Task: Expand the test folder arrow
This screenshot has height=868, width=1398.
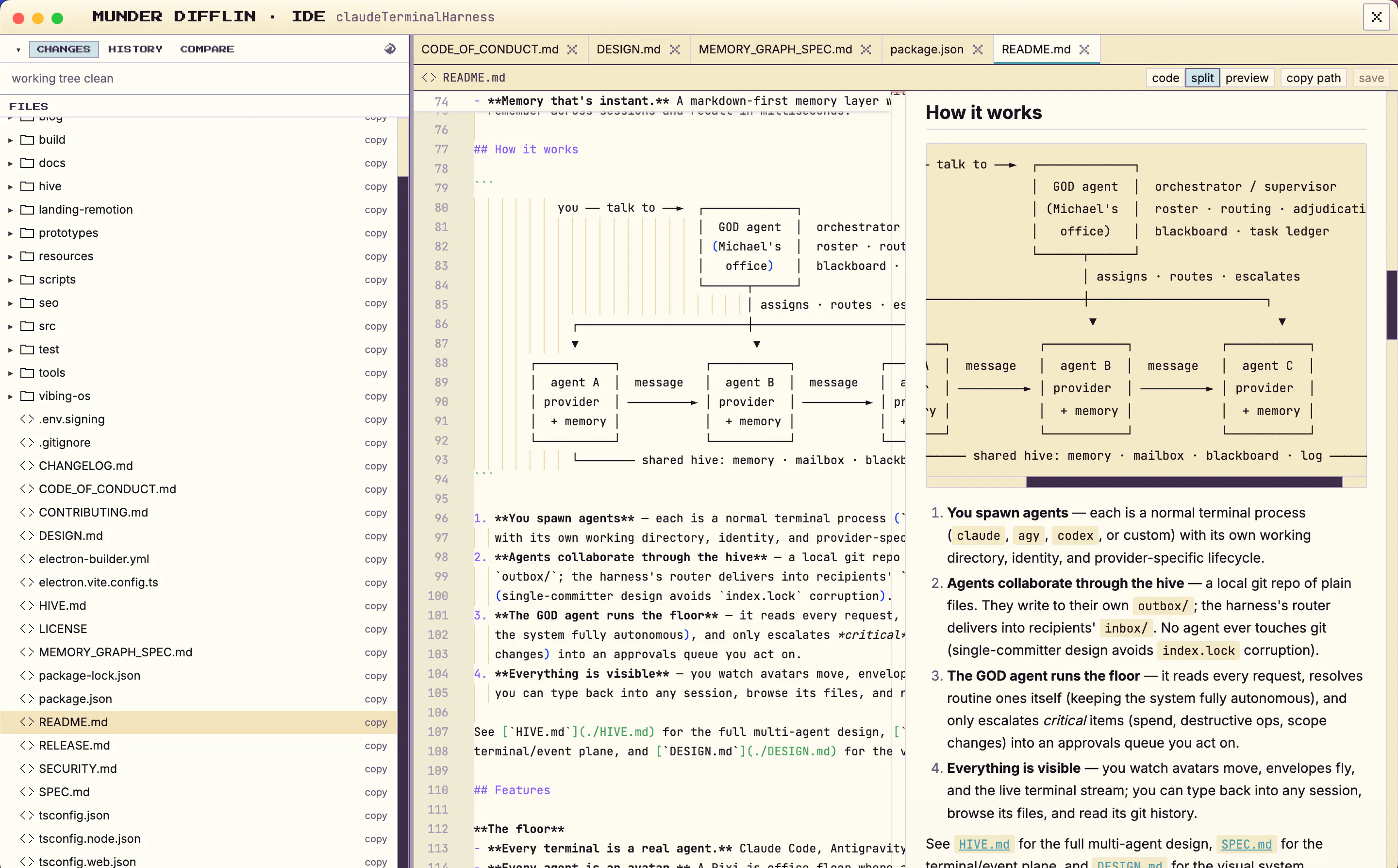Action: tap(10, 350)
